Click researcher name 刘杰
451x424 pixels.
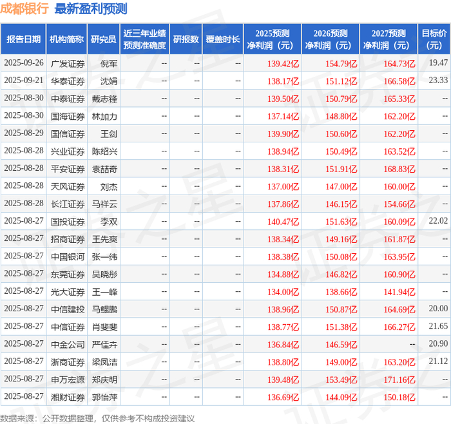point(109,186)
